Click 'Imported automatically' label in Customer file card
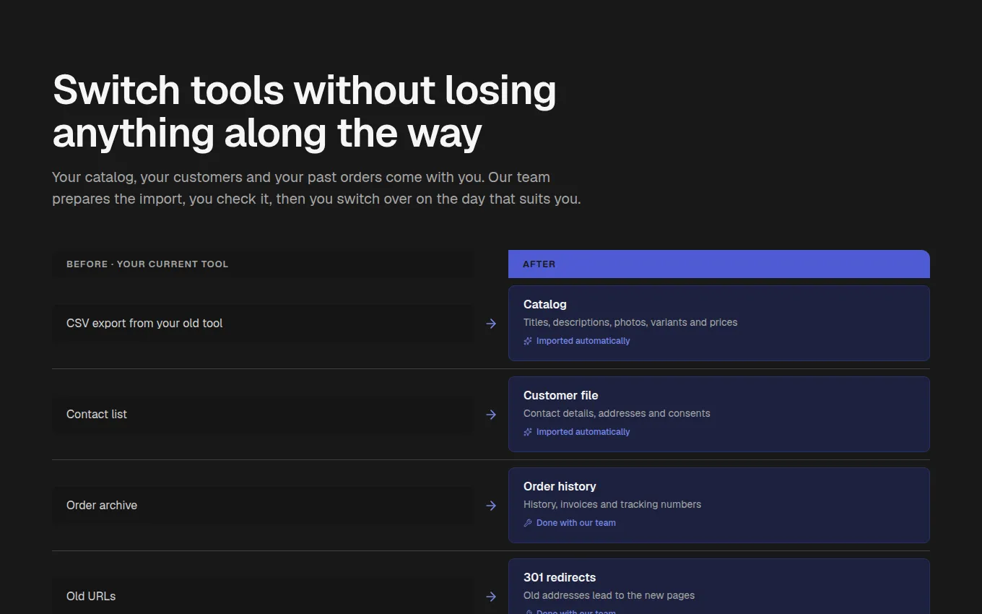The height and width of the screenshot is (614, 982). [x=583, y=432]
